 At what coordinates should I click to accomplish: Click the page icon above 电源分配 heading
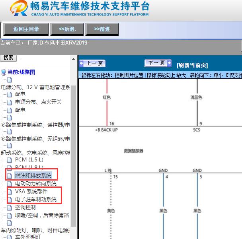[10, 80]
